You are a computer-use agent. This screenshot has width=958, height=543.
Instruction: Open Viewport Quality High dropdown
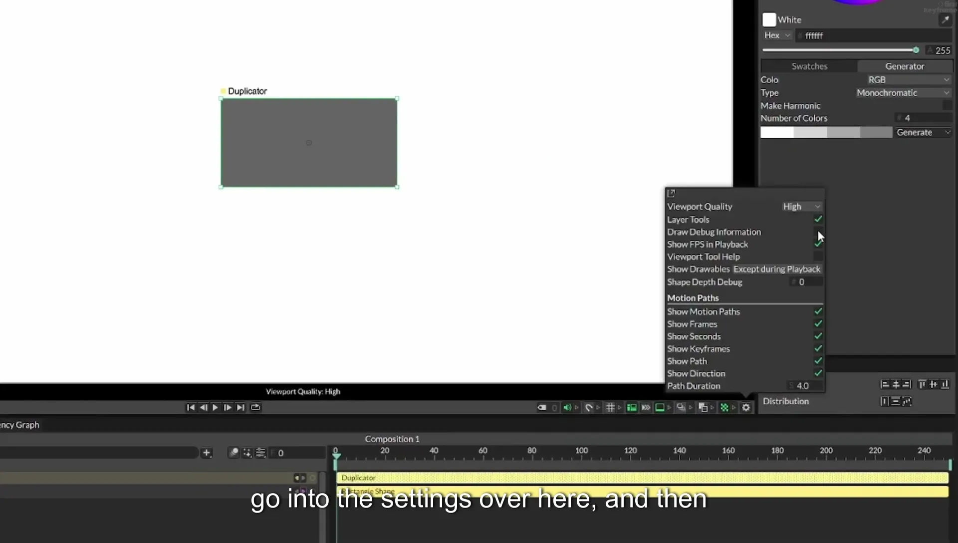pos(801,206)
